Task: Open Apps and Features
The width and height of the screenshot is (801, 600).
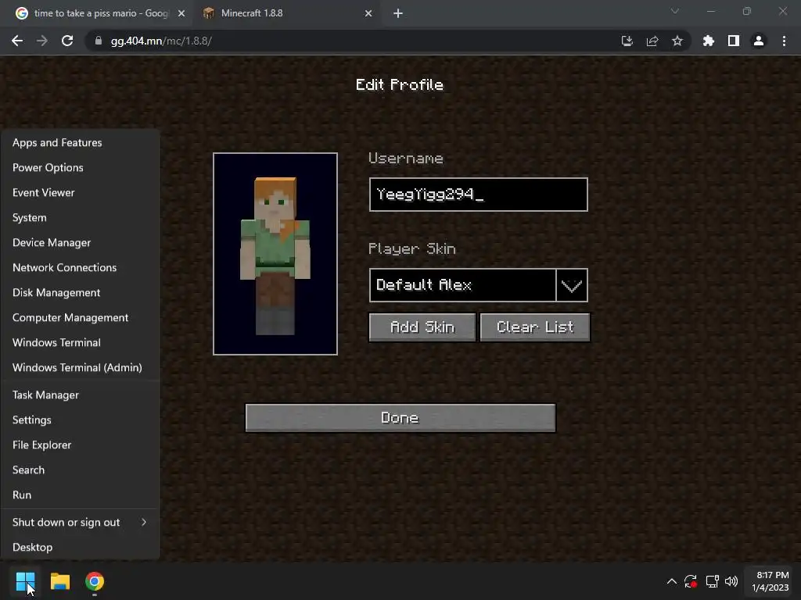Action: [x=81, y=142]
